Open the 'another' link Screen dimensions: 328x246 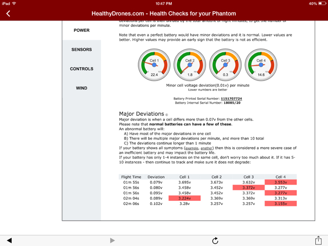(x=206, y=148)
